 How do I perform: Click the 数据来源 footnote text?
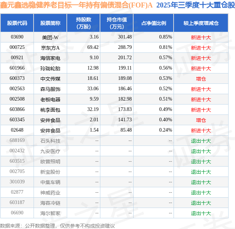click(x=57, y=226)
